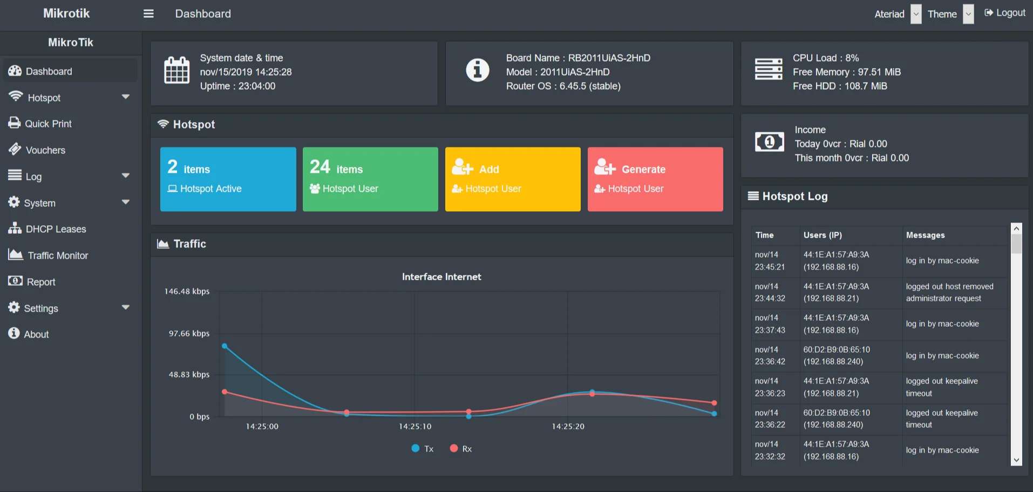Click the Report money icon
Viewport: 1033px width, 492px height.
[15, 281]
